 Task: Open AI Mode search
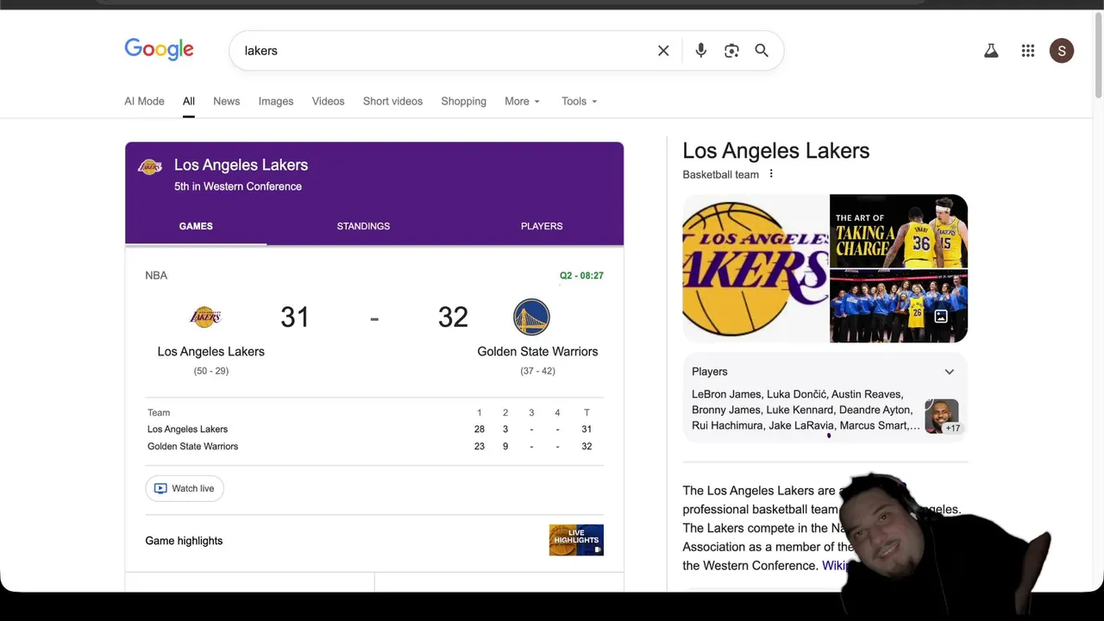[x=144, y=101]
